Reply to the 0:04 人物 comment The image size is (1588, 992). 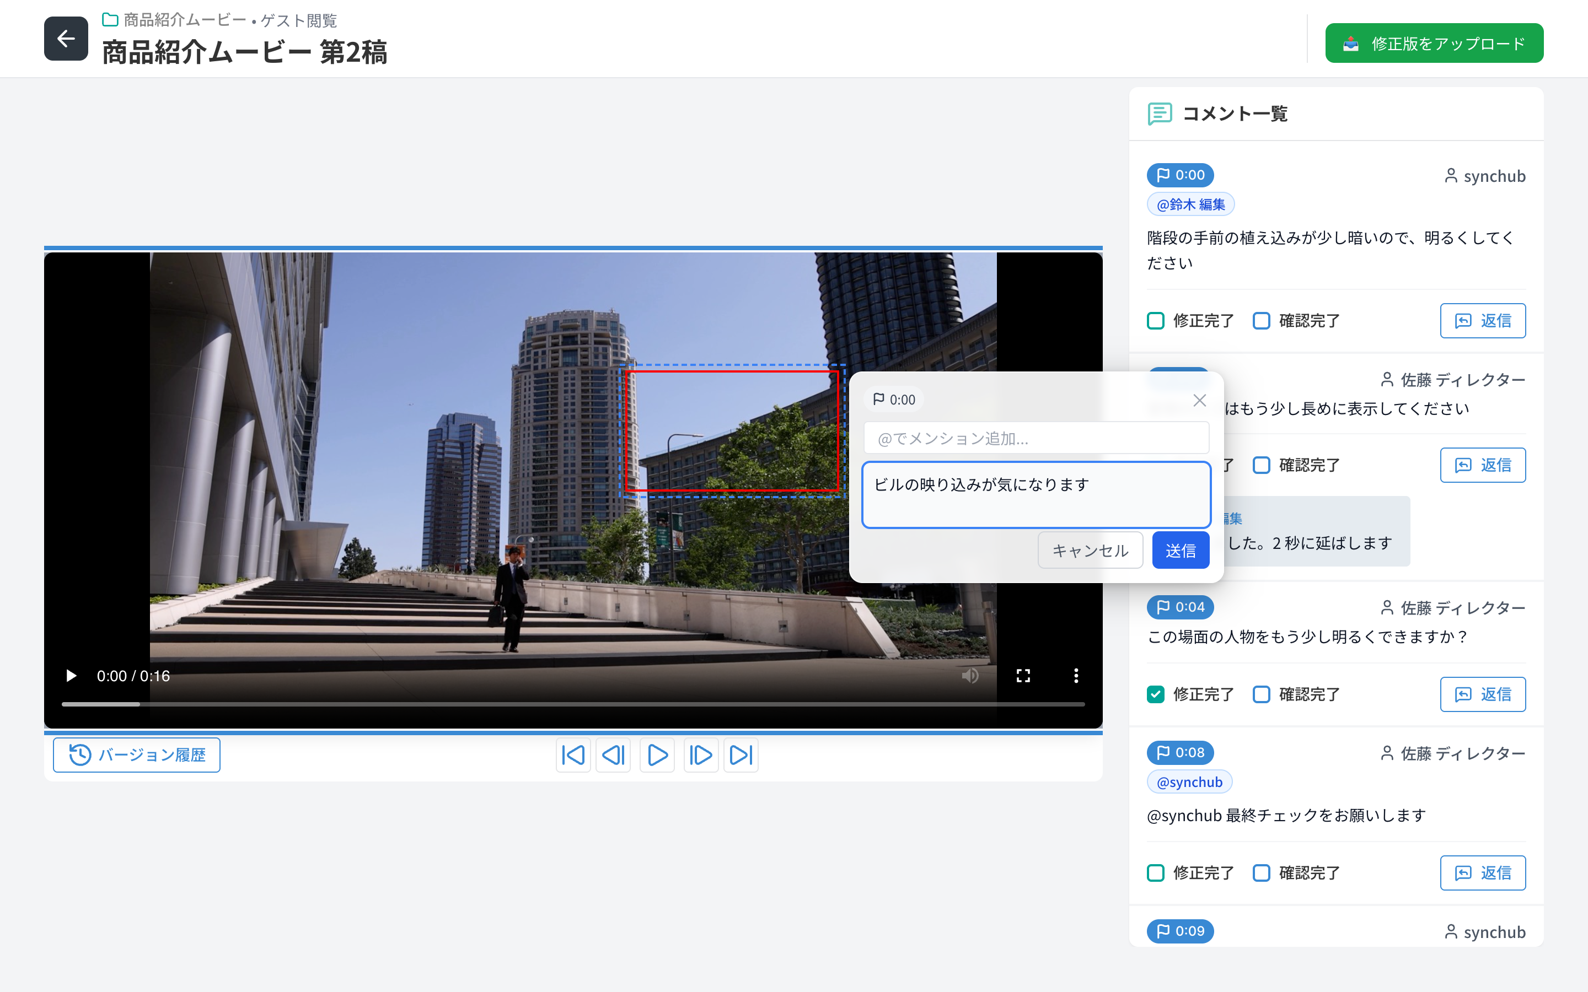click(1482, 694)
